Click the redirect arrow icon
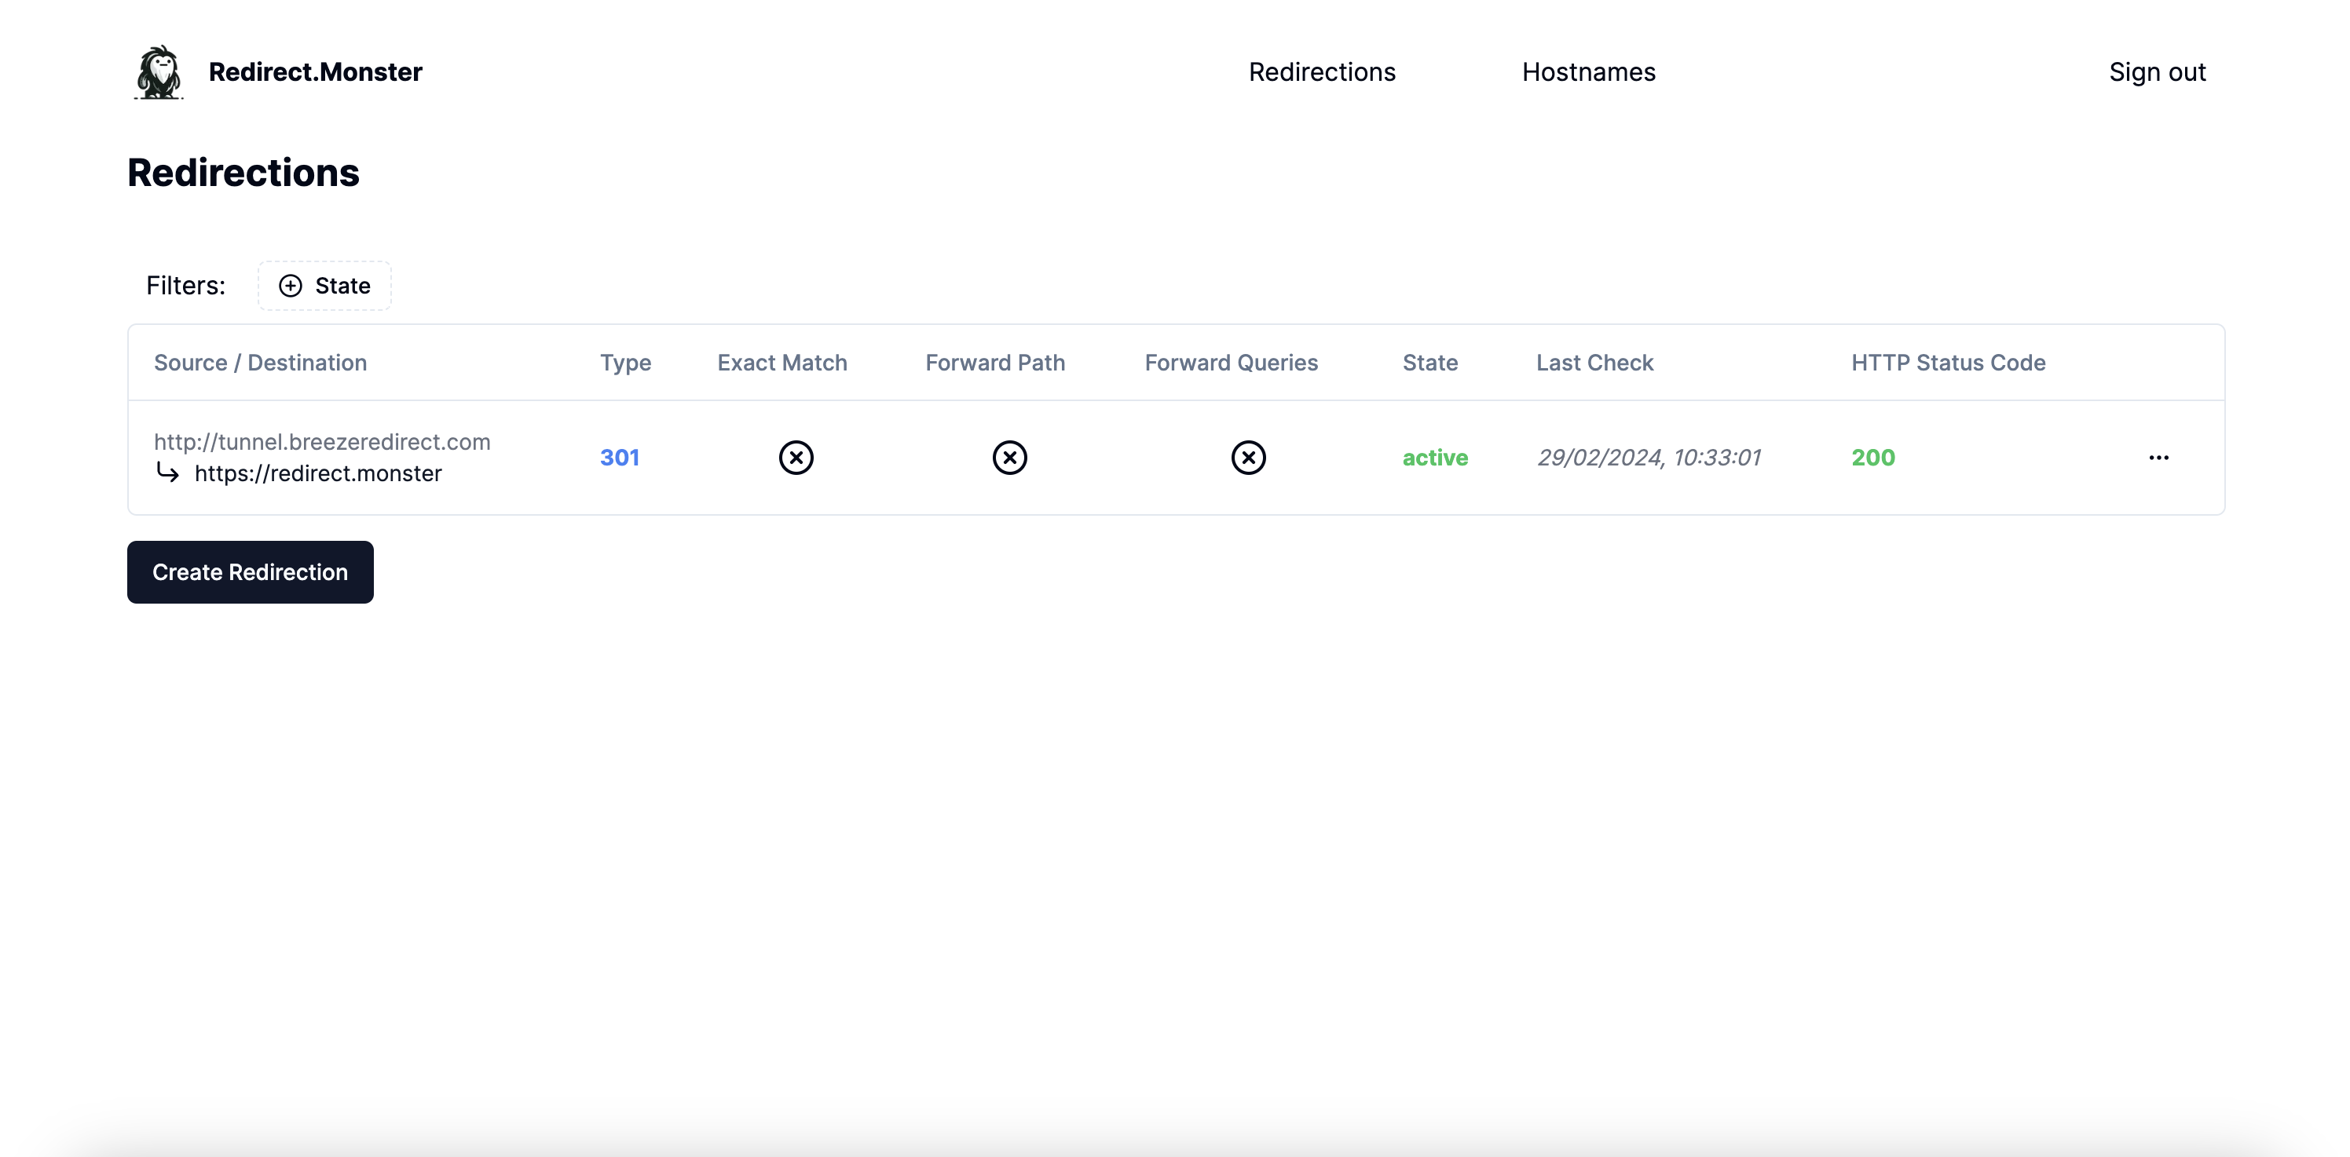Viewport: 2350px width, 1157px height. [x=168, y=473]
